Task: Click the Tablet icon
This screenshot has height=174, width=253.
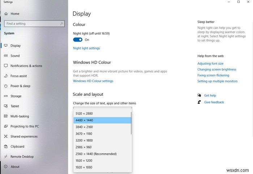Action: tap(6, 106)
